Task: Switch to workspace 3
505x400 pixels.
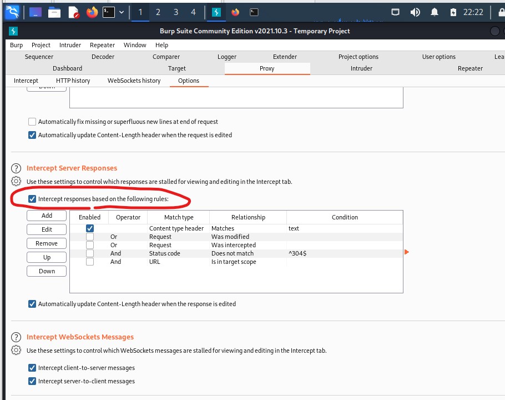Action: coord(176,12)
